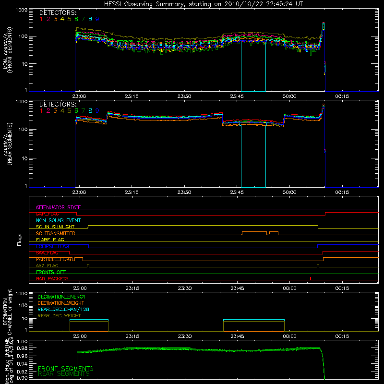The height and width of the screenshot is (384, 384).
Task: Click the MON. counts/s (FRONT SEGMENTS) axis title
Action: click(x=7, y=50)
